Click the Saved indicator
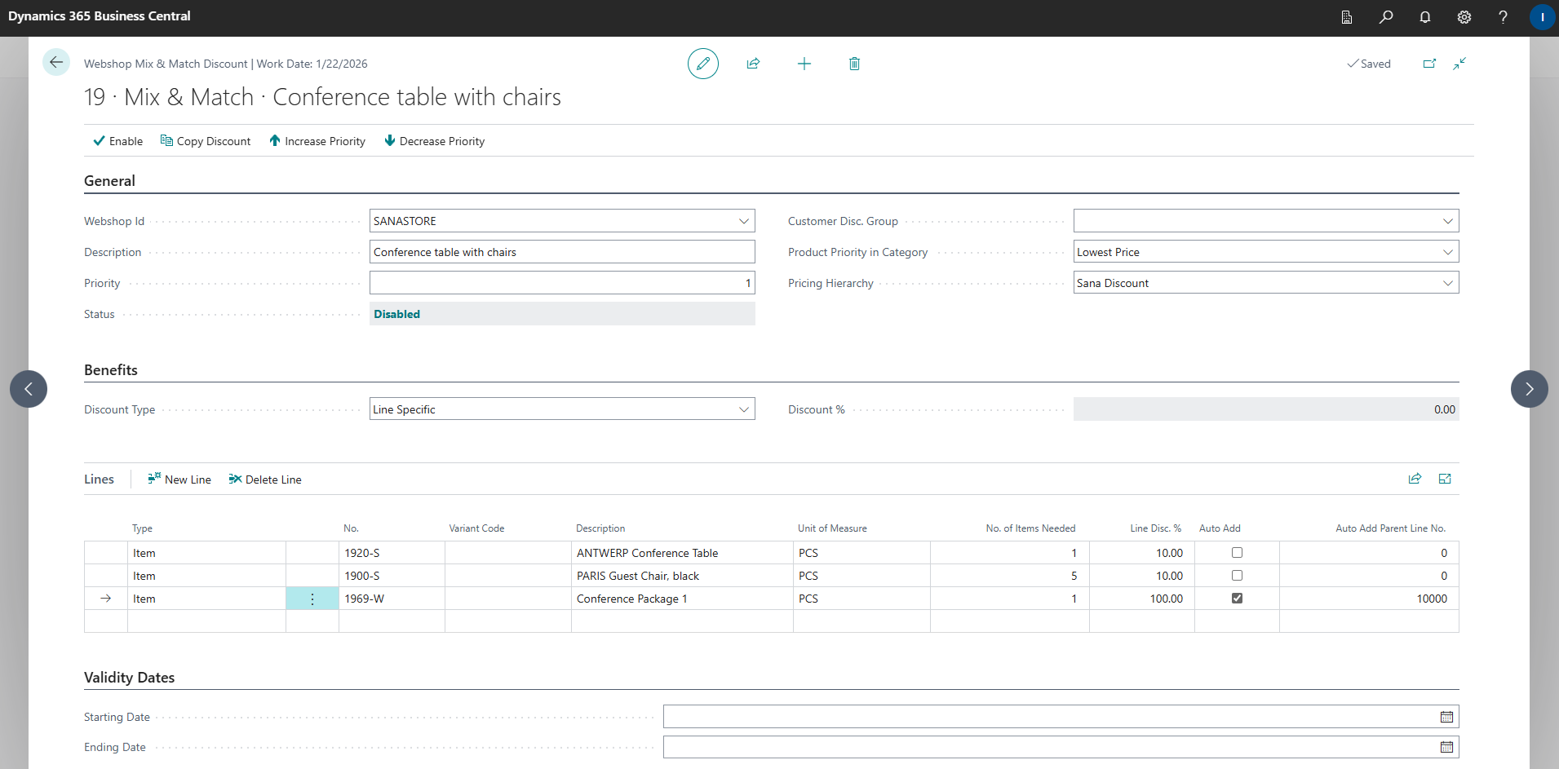 click(1368, 64)
